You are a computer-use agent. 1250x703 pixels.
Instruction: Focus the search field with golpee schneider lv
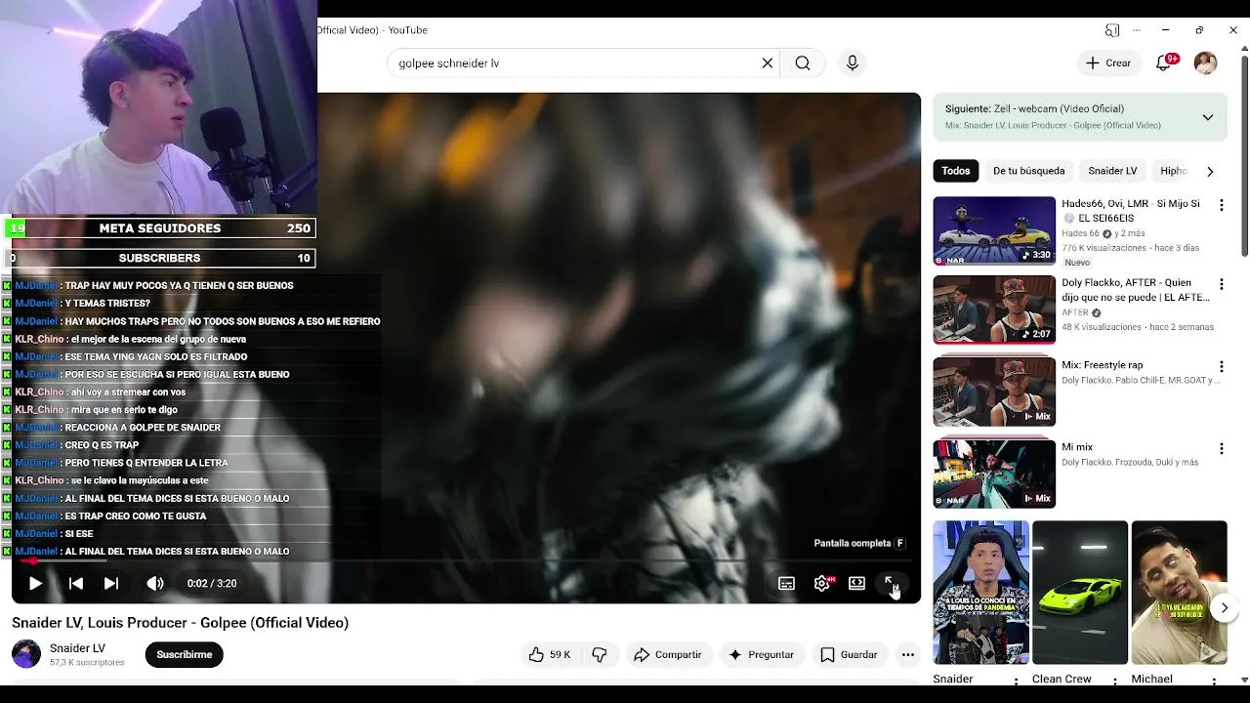point(576,62)
